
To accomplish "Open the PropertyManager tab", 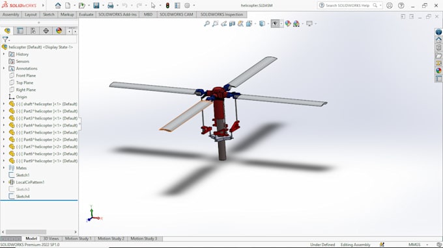I will point(20,31).
